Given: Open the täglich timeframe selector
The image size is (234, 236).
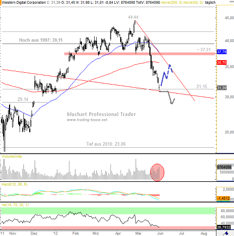Looking at the screenshot, I should 210,3.
